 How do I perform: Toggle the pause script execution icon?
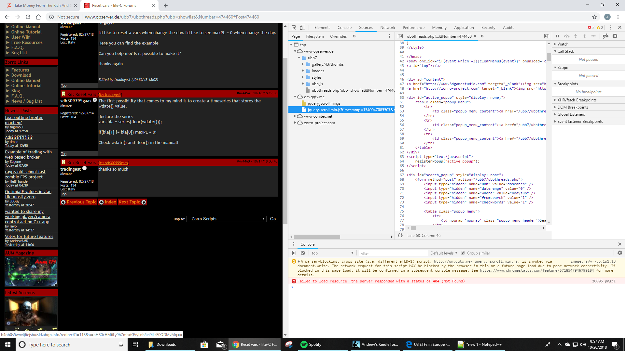pyautogui.click(x=557, y=36)
